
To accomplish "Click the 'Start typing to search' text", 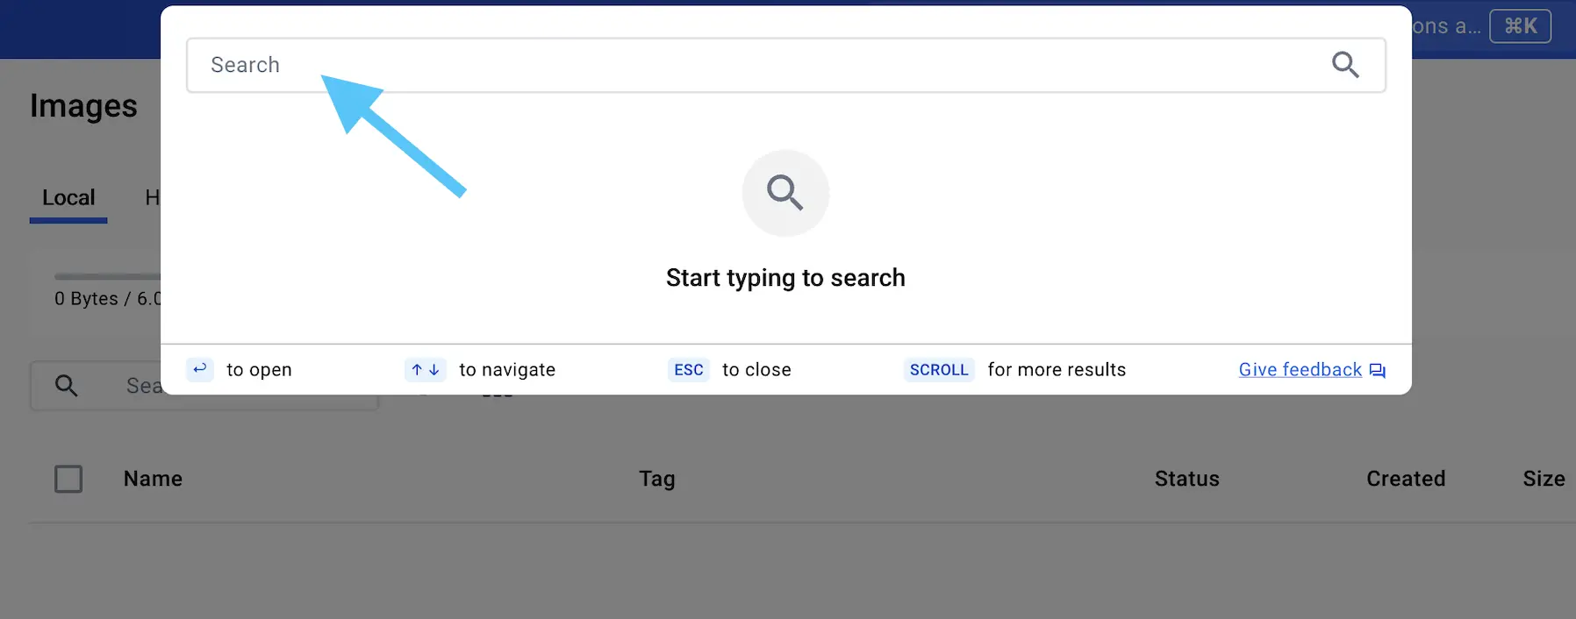I will coord(784,277).
